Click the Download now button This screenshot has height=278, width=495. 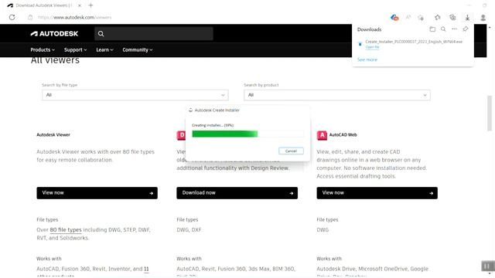pos(237,193)
